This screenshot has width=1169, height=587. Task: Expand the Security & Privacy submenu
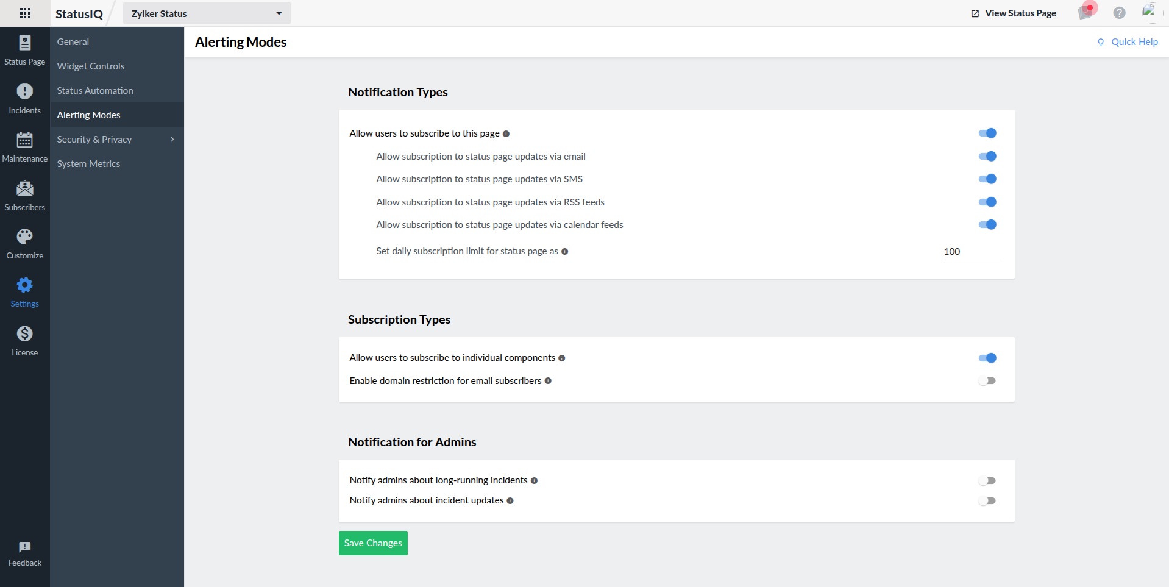point(116,140)
